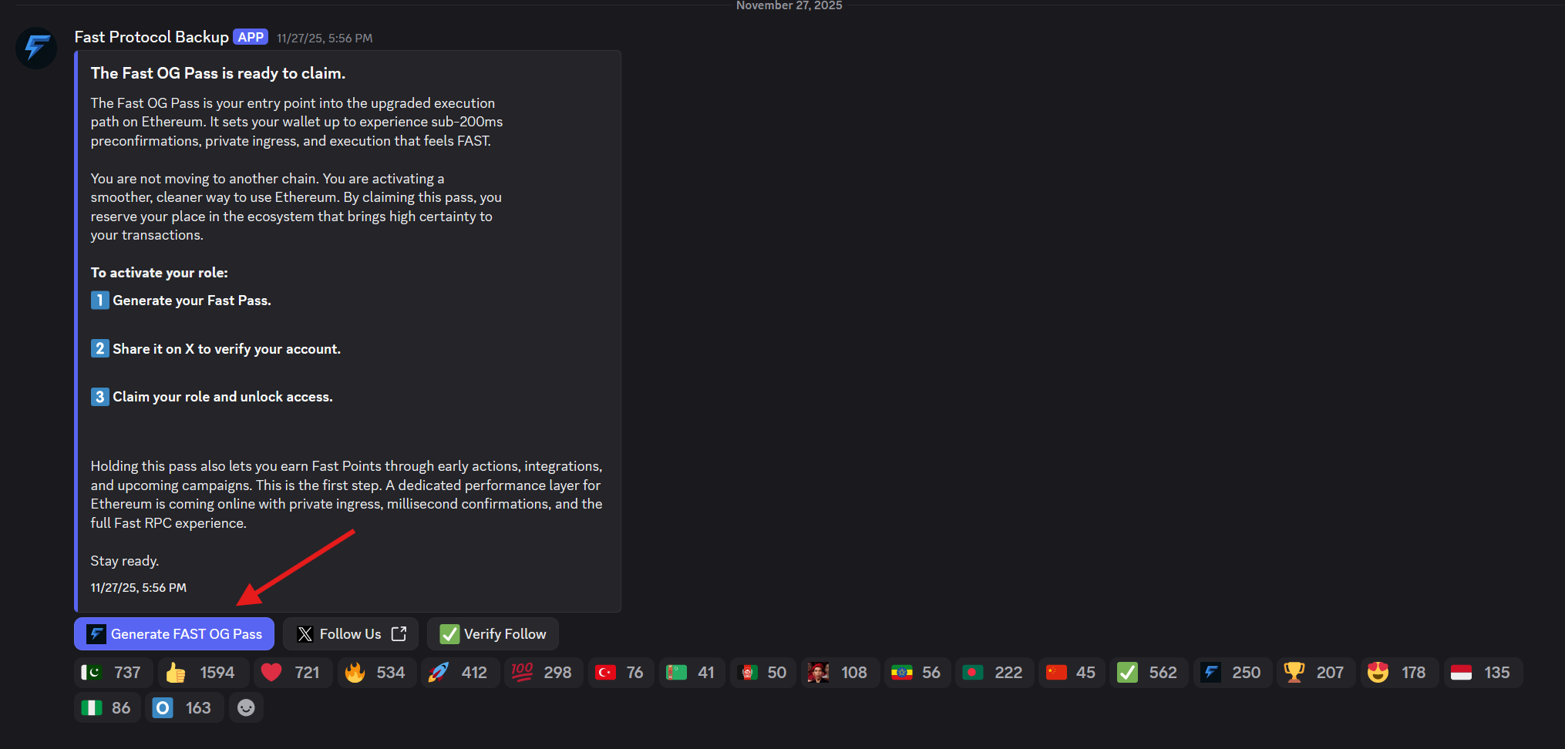Click the trophy emoji reaction

1314,673
